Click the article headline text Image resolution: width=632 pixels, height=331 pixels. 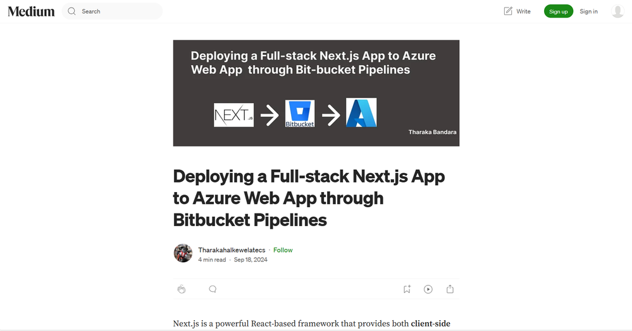tap(309, 198)
